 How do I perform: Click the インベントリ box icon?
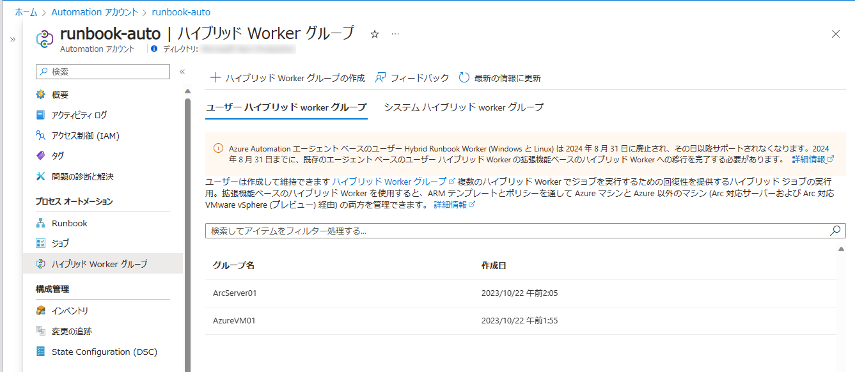click(x=41, y=311)
